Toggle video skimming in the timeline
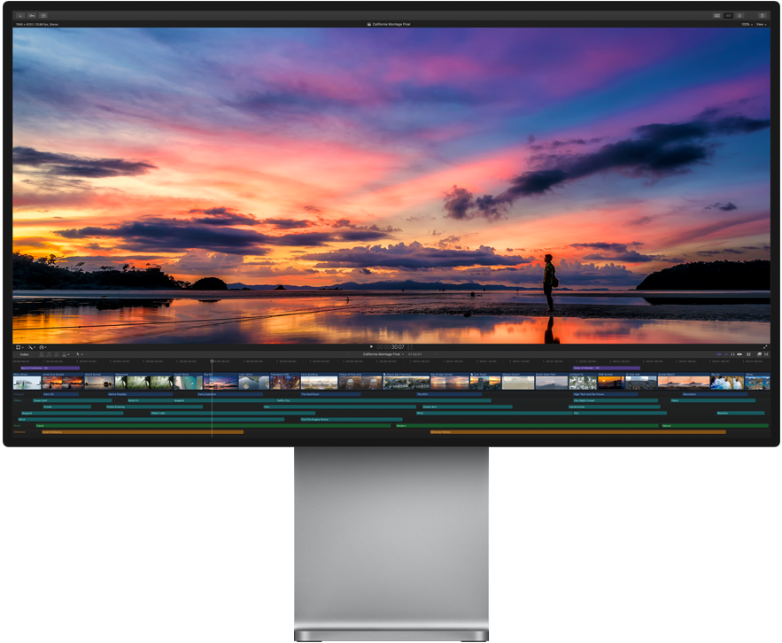782x643 pixels. tap(719, 354)
